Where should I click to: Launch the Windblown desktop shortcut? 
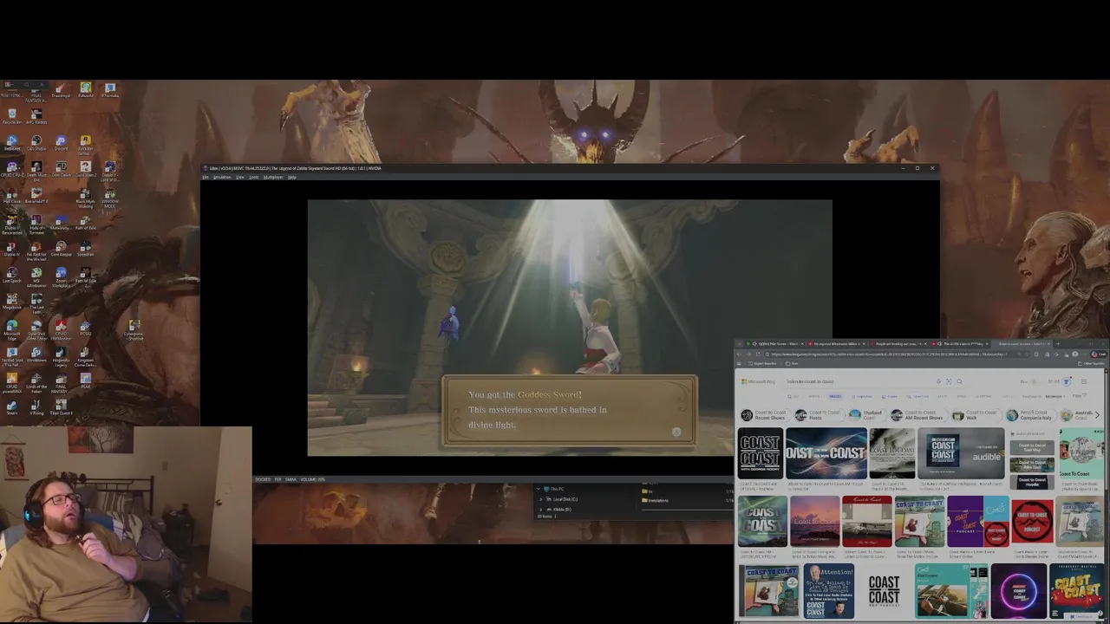tap(36, 355)
